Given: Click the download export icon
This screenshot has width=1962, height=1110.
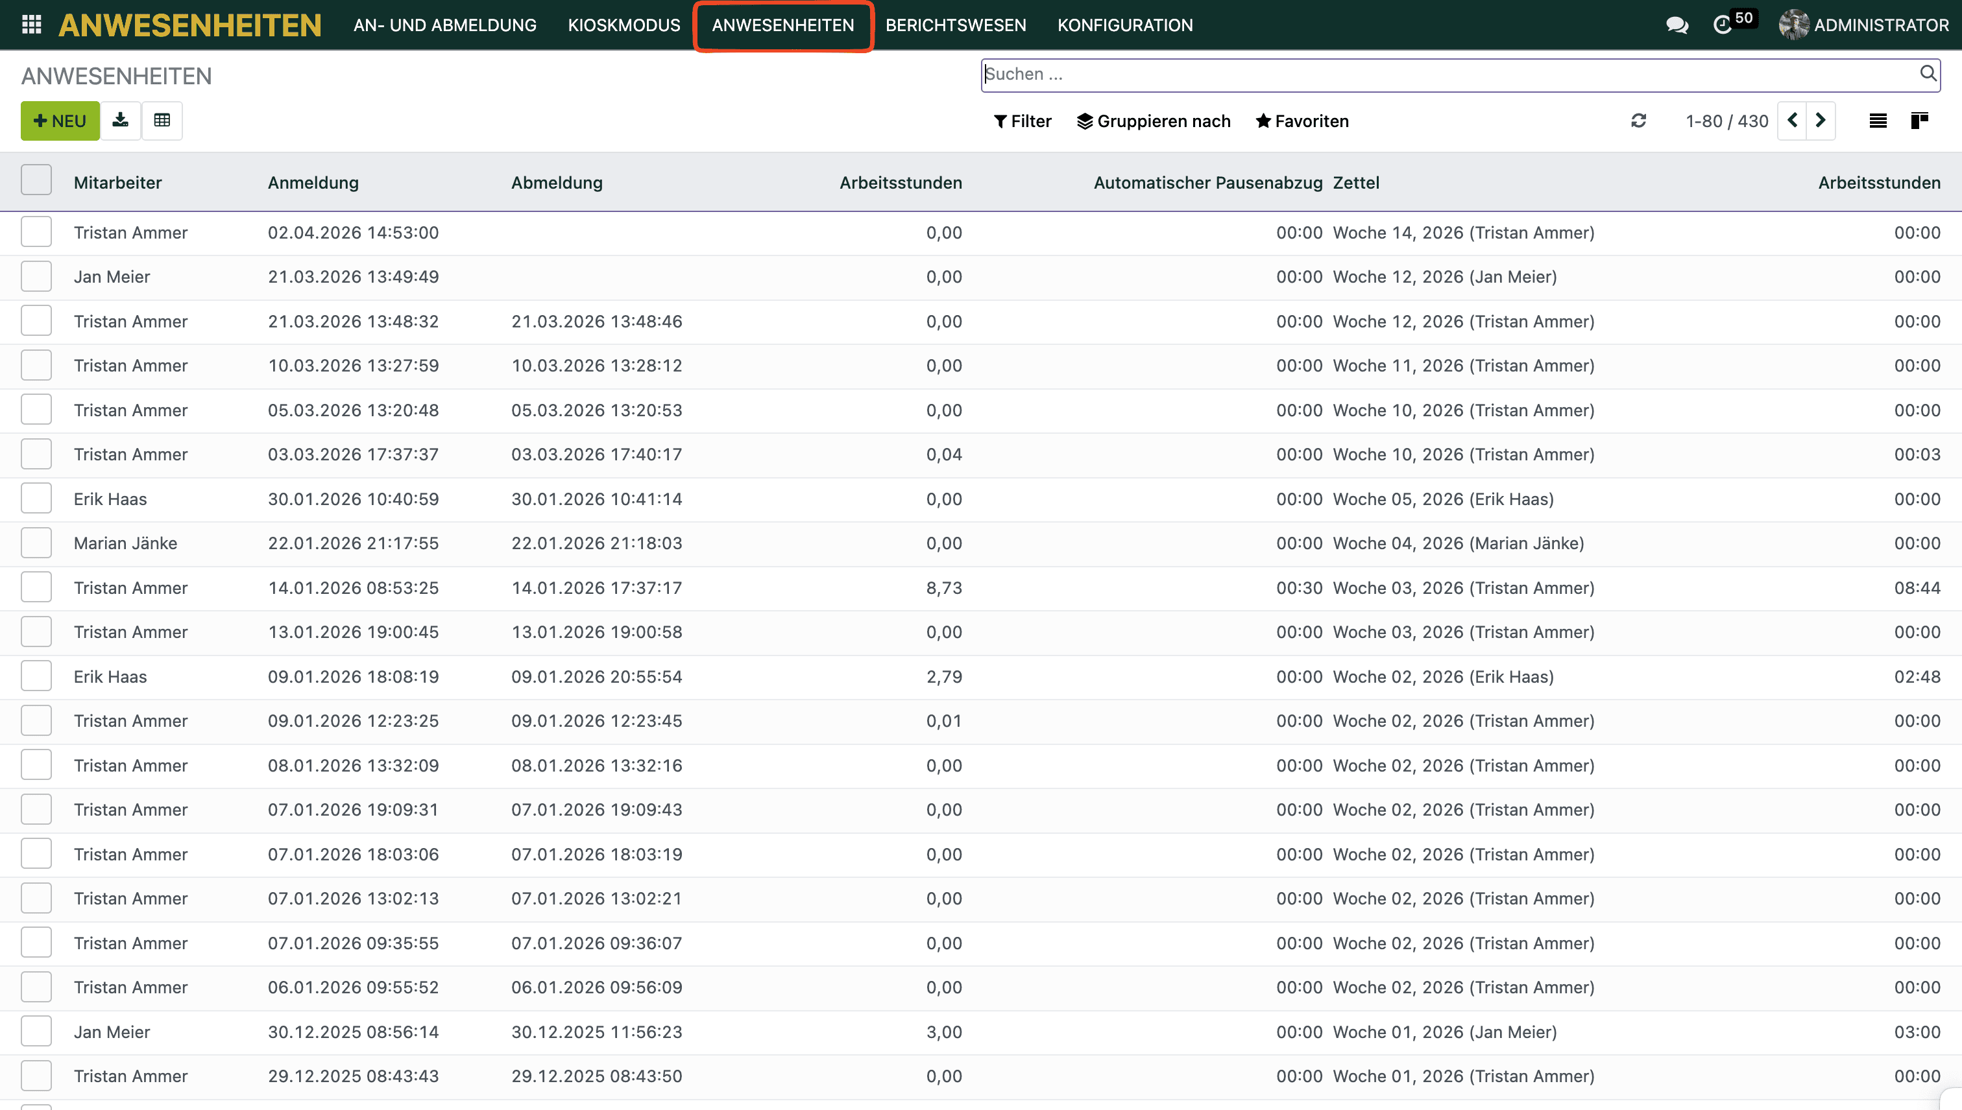Looking at the screenshot, I should (x=120, y=121).
